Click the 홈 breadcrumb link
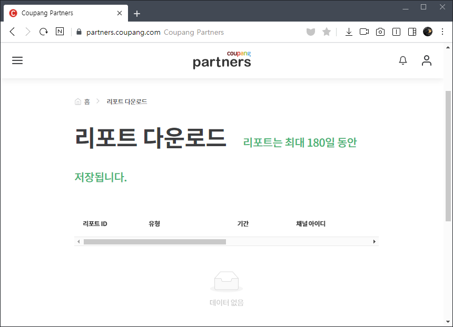The height and width of the screenshot is (327, 453). 87,102
